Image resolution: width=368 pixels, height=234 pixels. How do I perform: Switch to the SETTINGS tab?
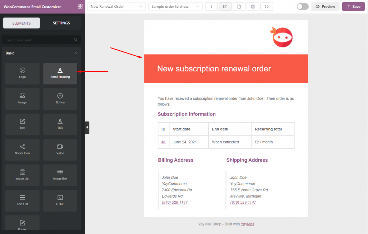coord(61,23)
